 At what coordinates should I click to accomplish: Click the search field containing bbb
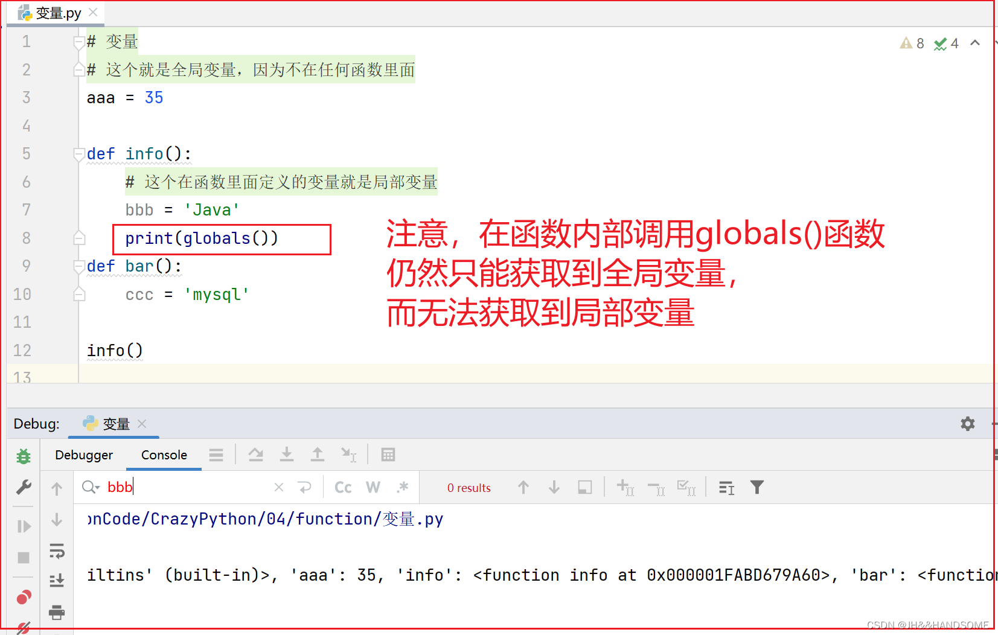187,487
